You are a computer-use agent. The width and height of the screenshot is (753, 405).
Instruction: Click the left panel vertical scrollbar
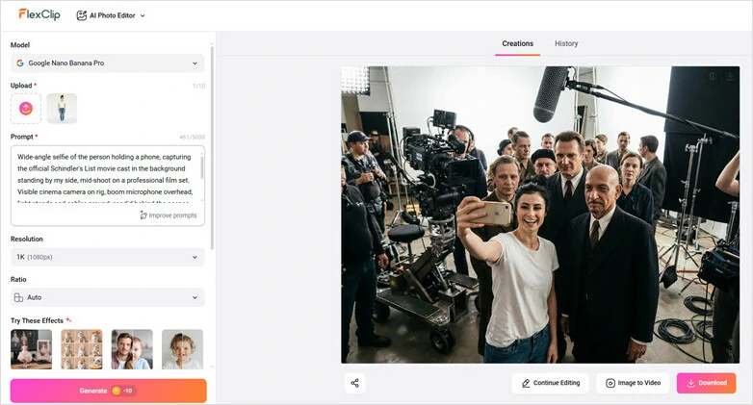coord(212,146)
